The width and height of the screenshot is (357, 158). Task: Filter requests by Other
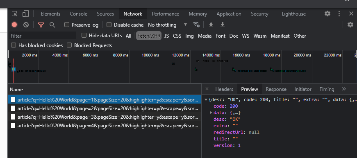tap(300, 36)
